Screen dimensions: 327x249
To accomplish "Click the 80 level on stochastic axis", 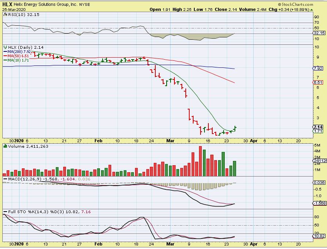I will coord(316,217).
